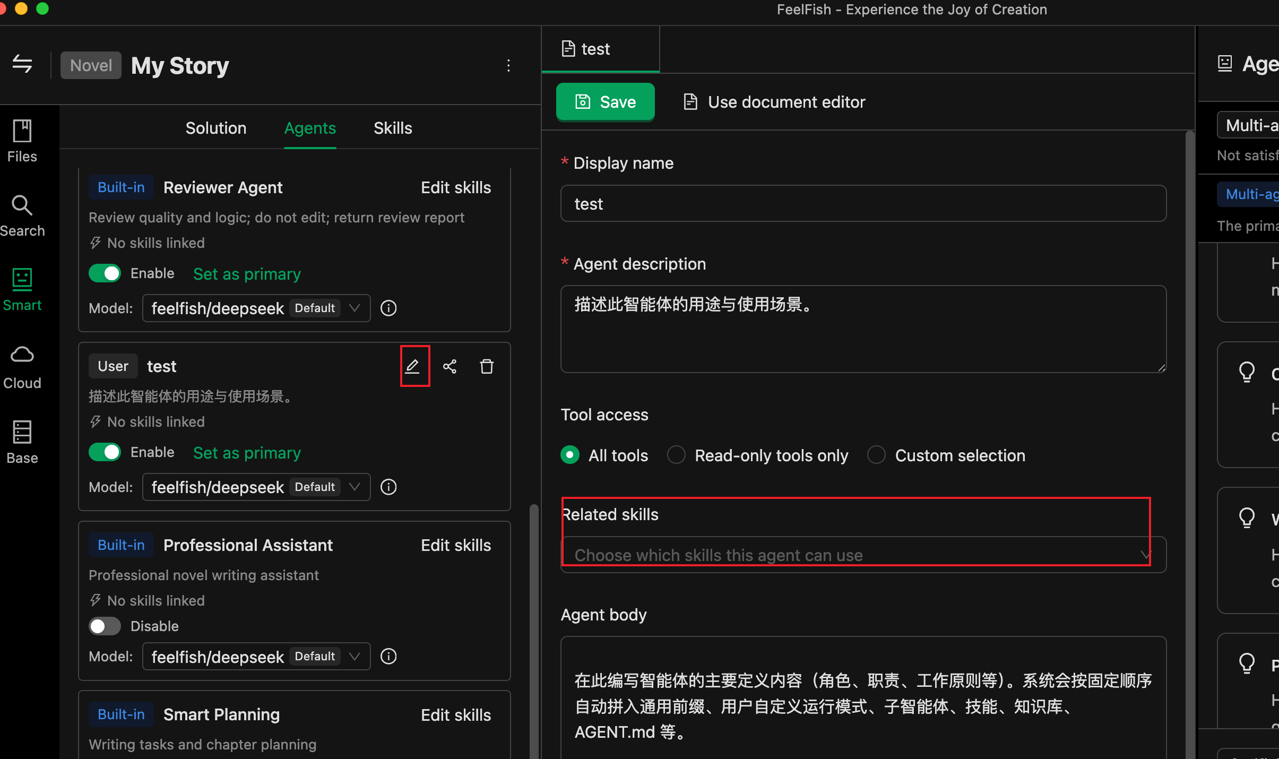Select Read-only tools only radio option
Viewport: 1279px width, 759px height.
677,455
